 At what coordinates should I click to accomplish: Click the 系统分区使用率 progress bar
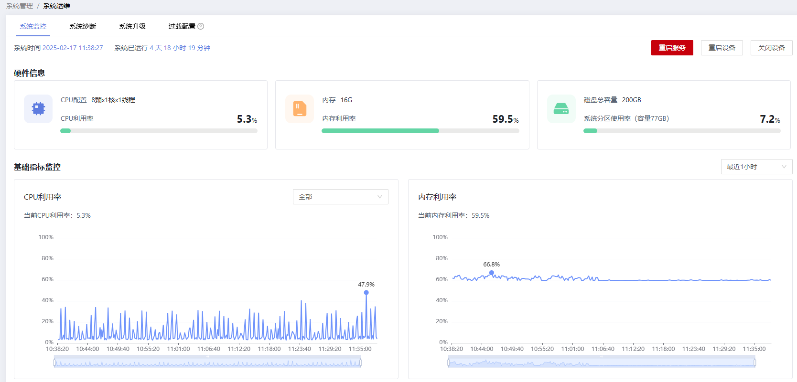pyautogui.click(x=682, y=131)
